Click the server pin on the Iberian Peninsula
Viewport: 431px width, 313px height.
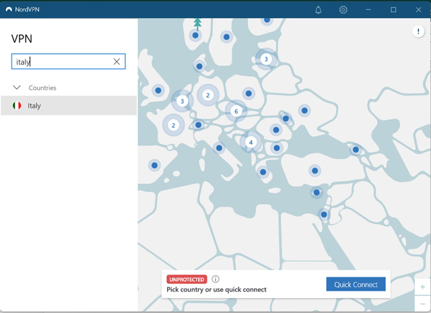154,165
